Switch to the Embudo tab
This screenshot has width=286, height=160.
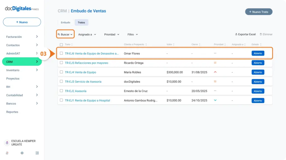(x=65, y=23)
